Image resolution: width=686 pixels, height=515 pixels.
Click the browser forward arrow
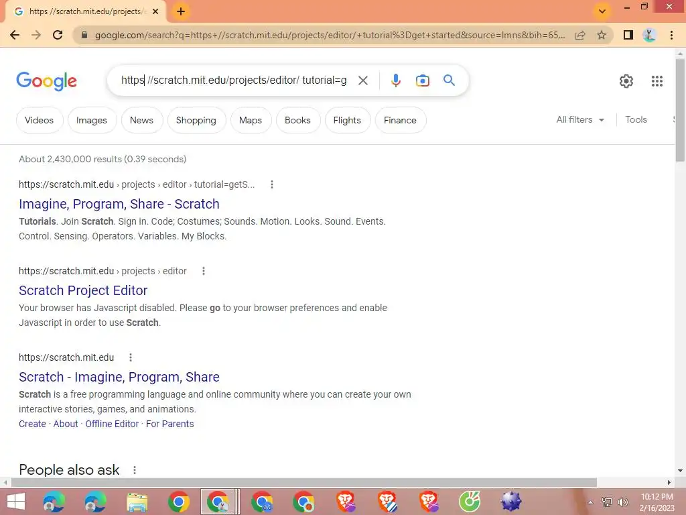pyautogui.click(x=36, y=35)
